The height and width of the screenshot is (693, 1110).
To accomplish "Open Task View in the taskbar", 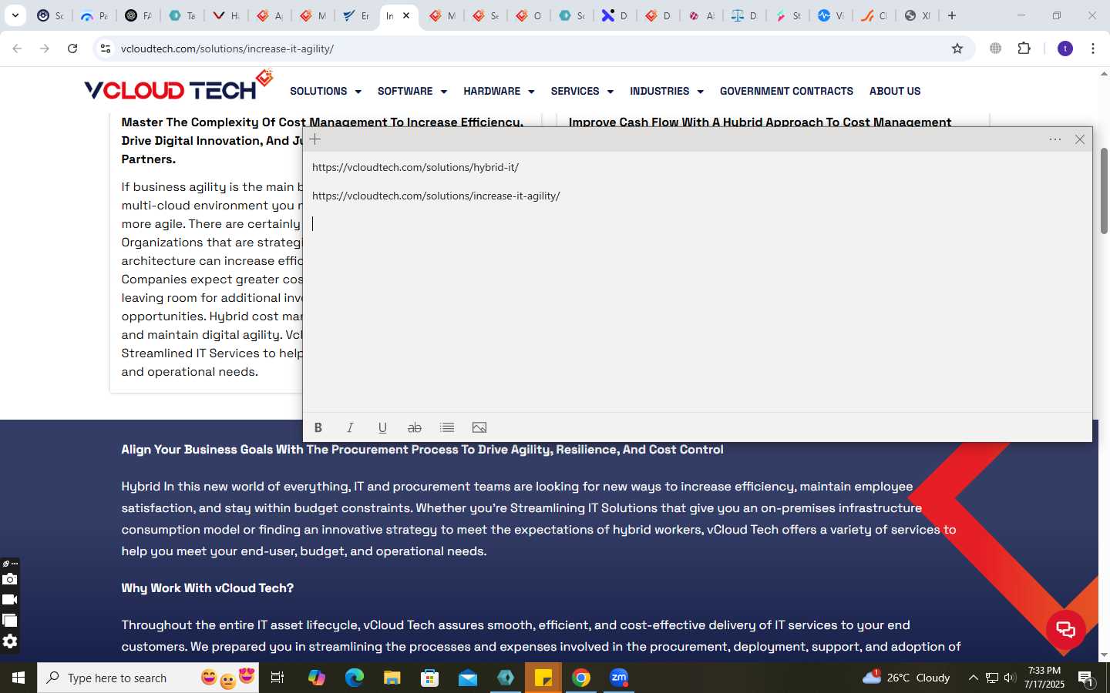I will (277, 678).
